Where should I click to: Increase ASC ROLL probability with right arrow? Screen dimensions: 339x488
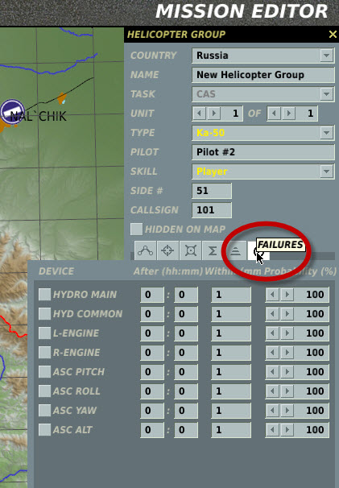pyautogui.click(x=287, y=391)
